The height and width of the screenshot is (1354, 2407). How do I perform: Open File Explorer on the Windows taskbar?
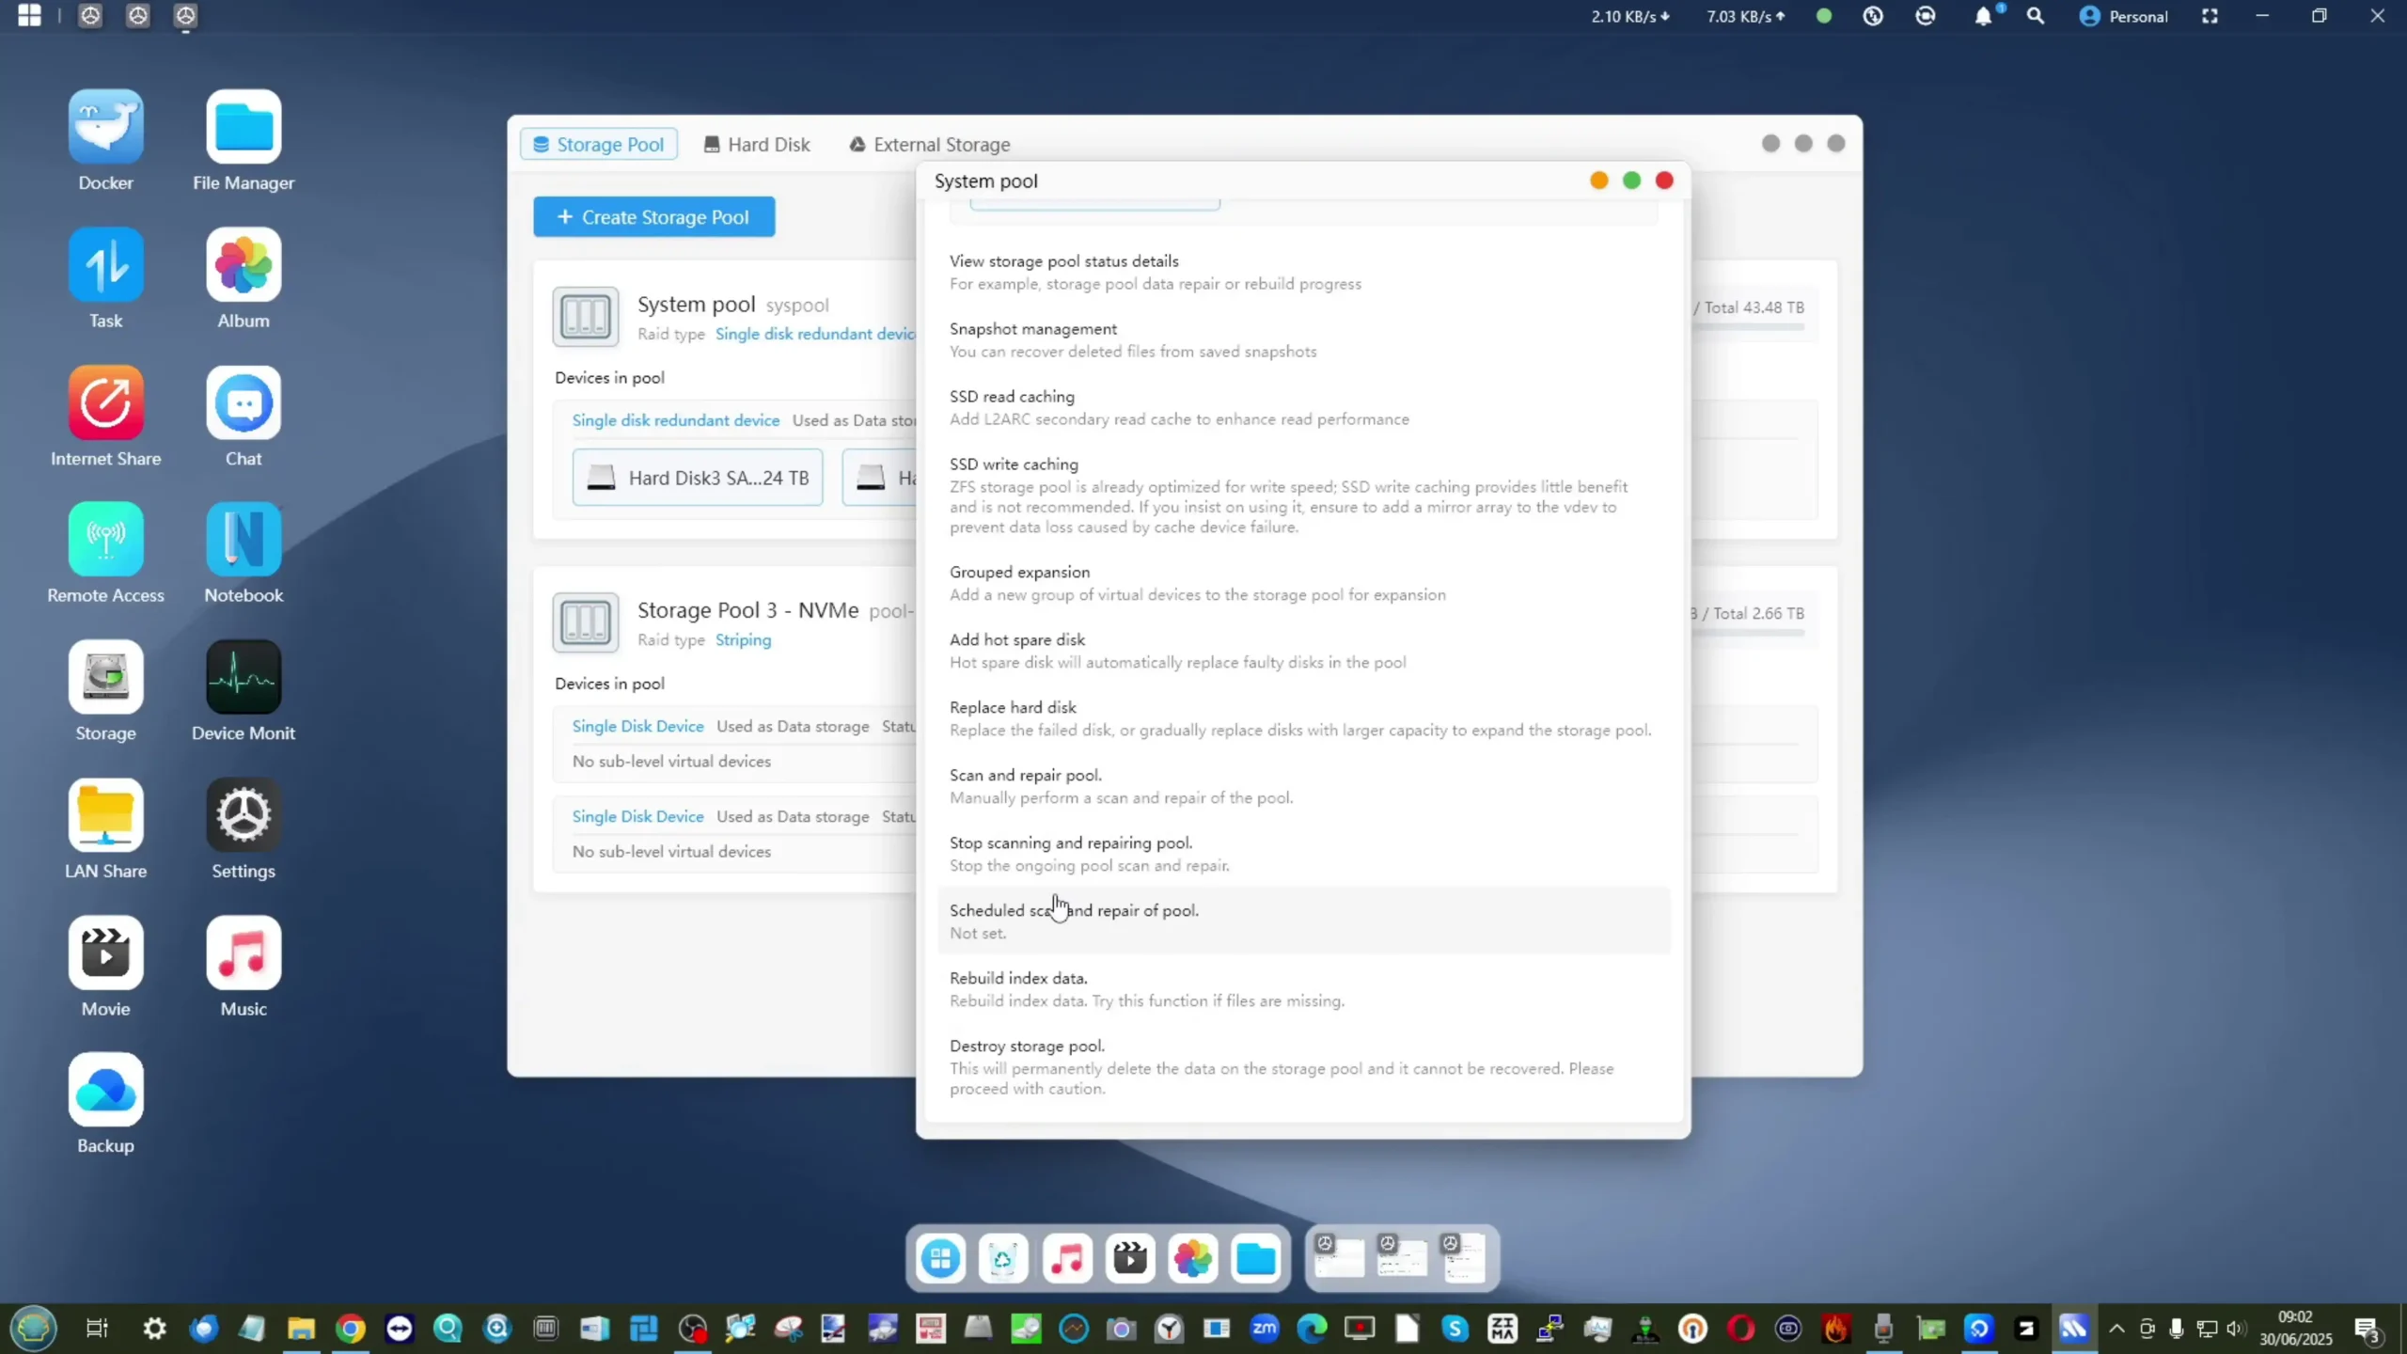[301, 1329]
